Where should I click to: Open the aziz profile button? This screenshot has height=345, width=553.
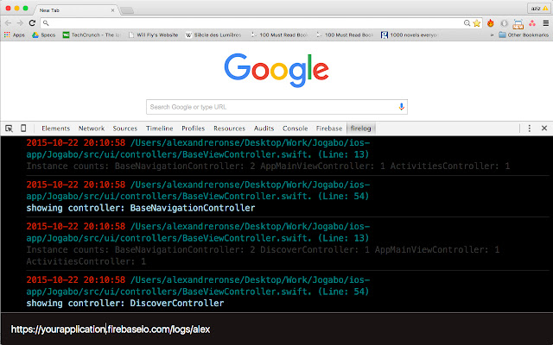click(537, 8)
